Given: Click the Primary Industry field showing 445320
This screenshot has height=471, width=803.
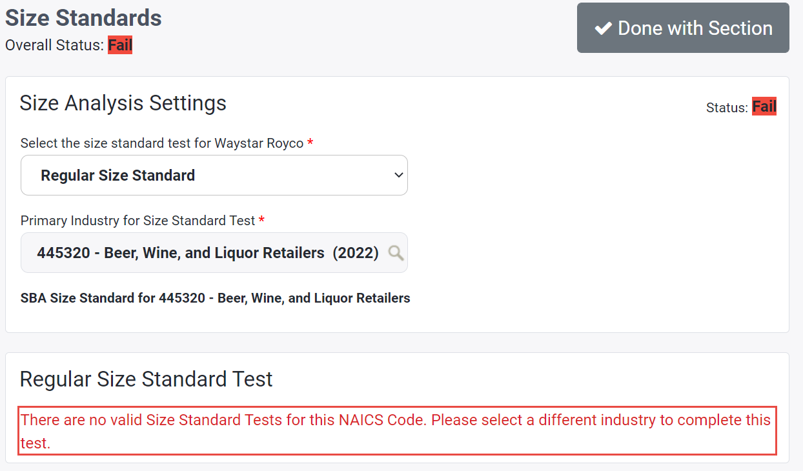Looking at the screenshot, I should 207,253.
